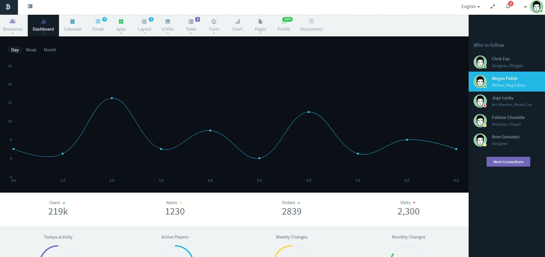Screen dimensions: 545x257
Task: Click the Table list icon
Action: tap(191, 21)
